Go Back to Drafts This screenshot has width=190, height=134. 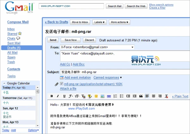[x=56, y=22]
